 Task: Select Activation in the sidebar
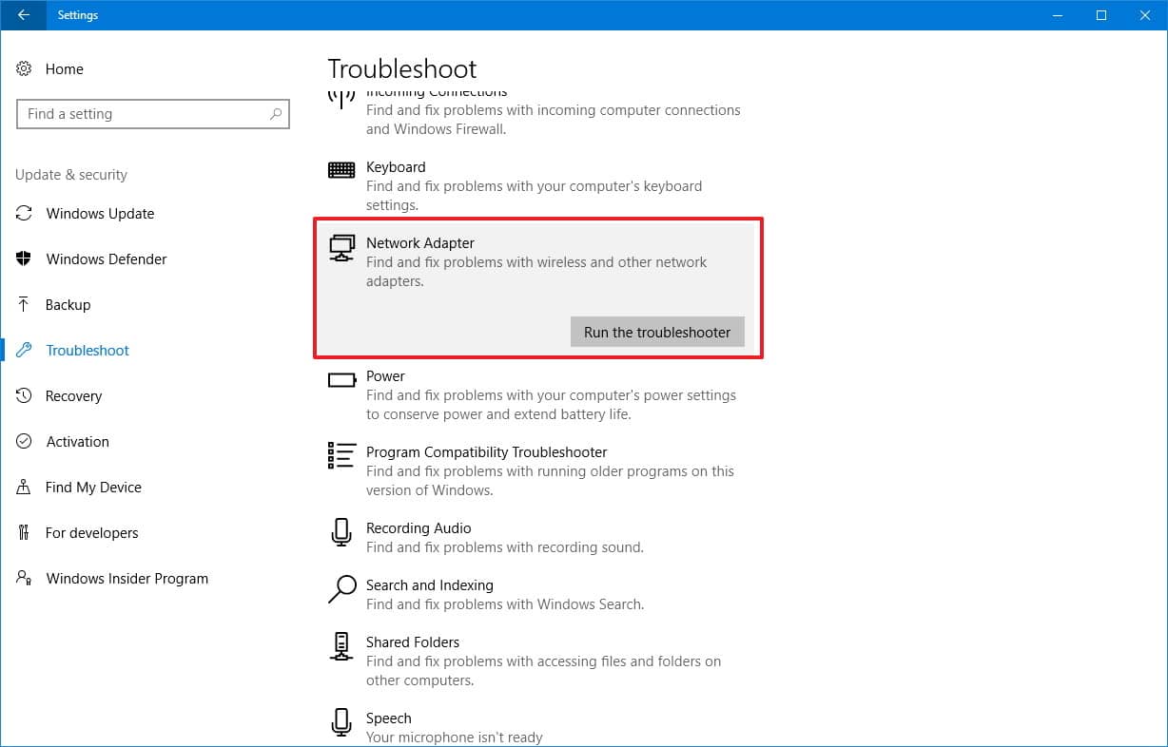tap(77, 442)
